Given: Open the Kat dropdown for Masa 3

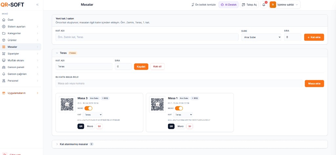Looking at the screenshot, I should (93, 115).
